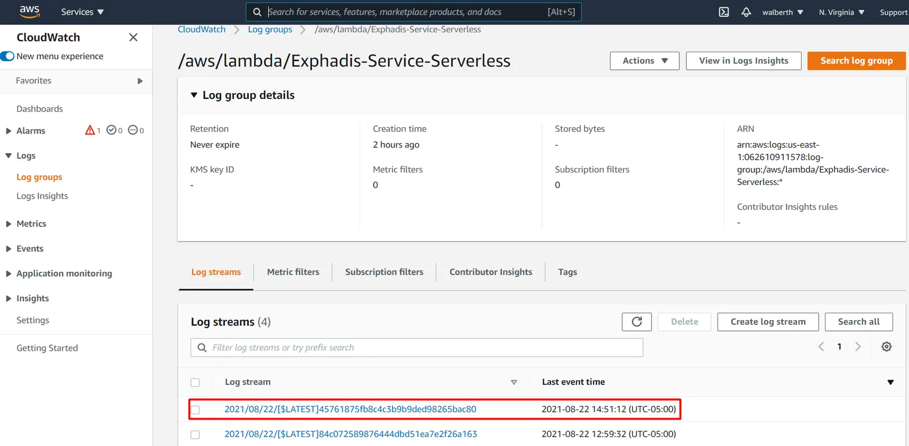Image resolution: width=909 pixels, height=446 pixels.
Task: Switch to the Tags tab
Action: tap(568, 272)
